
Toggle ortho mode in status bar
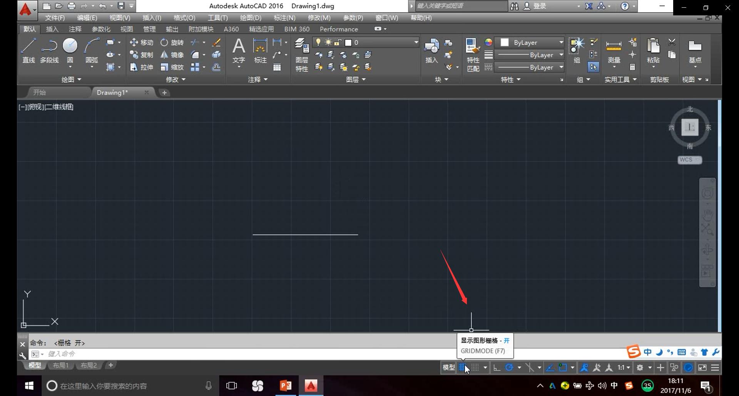click(497, 368)
